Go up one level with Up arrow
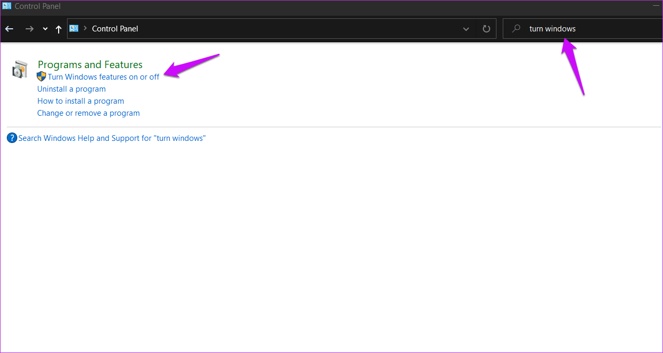Viewport: 663px width, 353px height. (59, 29)
